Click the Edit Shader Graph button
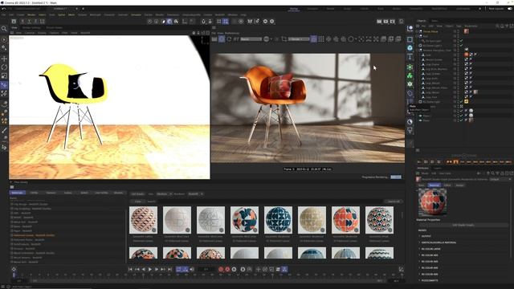Screen dimensions: 514x289 coord(463,225)
